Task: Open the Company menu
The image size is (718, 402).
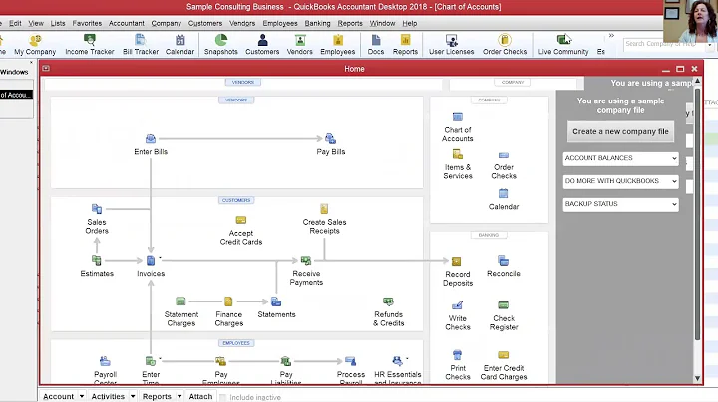Action: (167, 23)
